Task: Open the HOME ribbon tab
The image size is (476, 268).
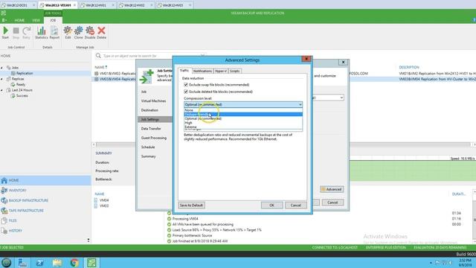Action: (x=19, y=20)
